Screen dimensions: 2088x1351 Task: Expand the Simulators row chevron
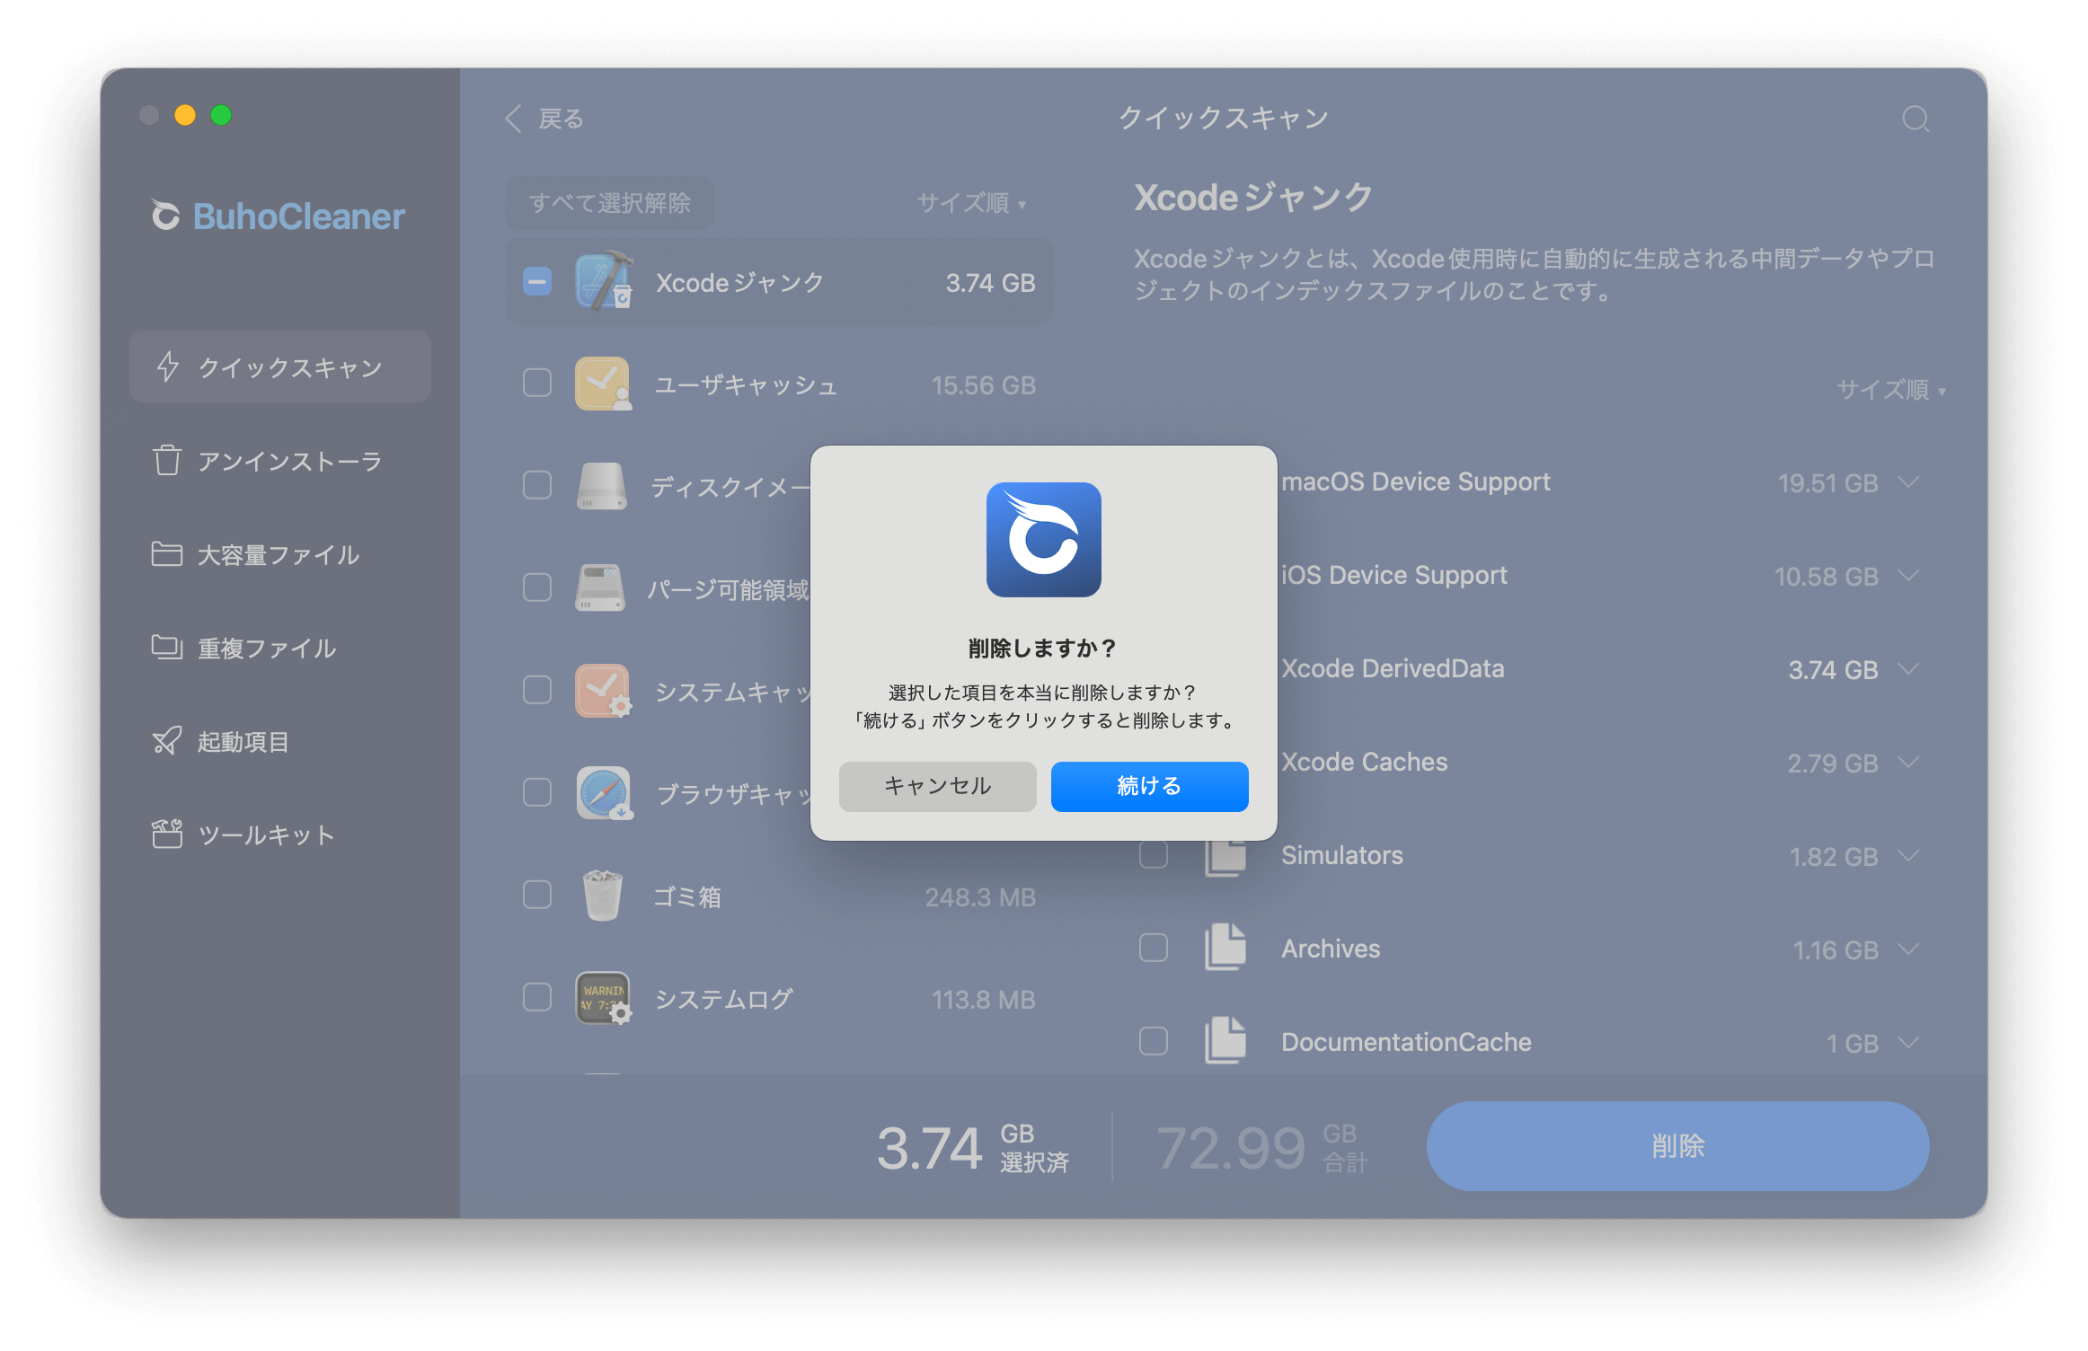click(x=1909, y=856)
